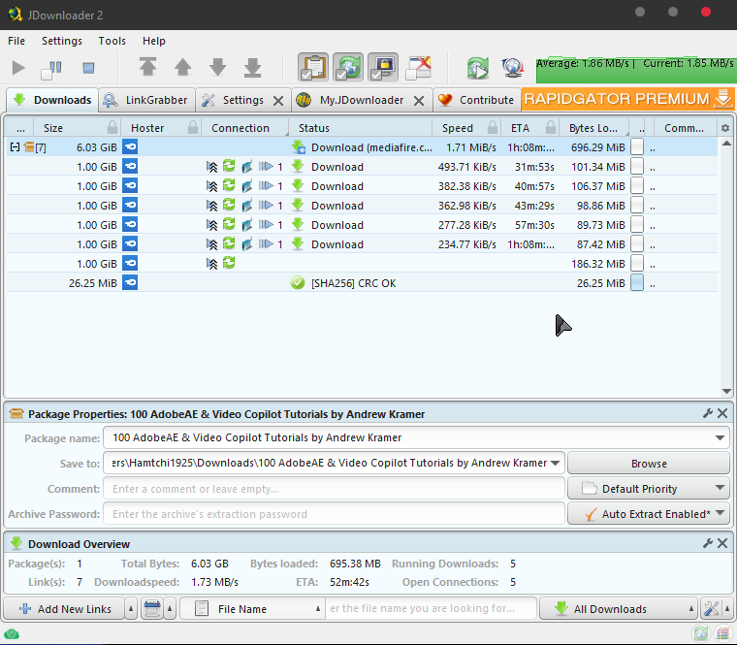Focus the Archive Password field
Screen dimensions: 737x645
click(334, 514)
